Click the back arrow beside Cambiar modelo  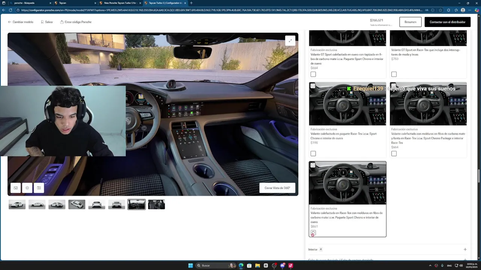tap(10, 22)
